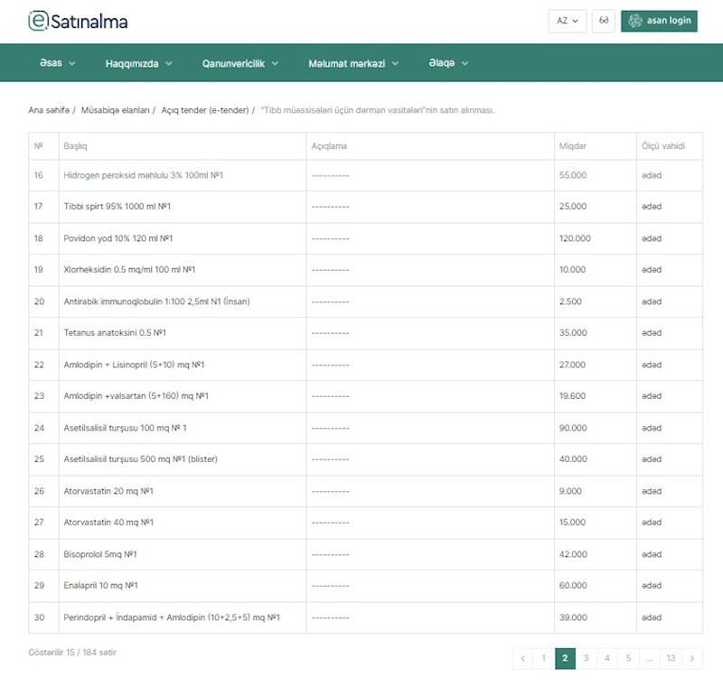
Task: Expand the Haqqımızda menu
Action: point(138,63)
